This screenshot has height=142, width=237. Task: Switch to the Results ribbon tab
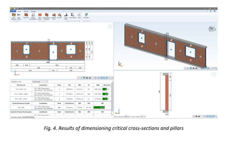[x=26, y=11]
